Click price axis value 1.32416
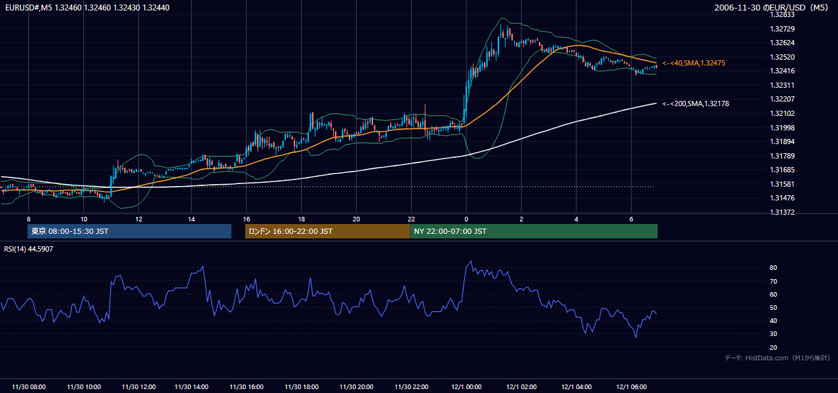The width and height of the screenshot is (838, 393). (x=783, y=71)
